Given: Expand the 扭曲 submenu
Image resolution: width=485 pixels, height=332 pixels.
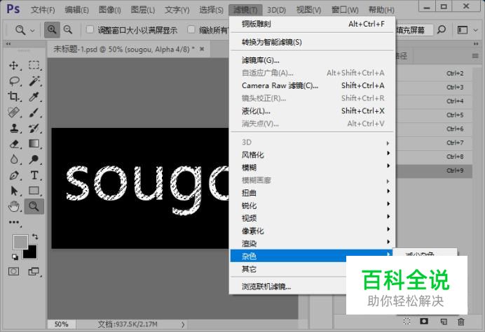Looking at the screenshot, I should click(x=312, y=193).
